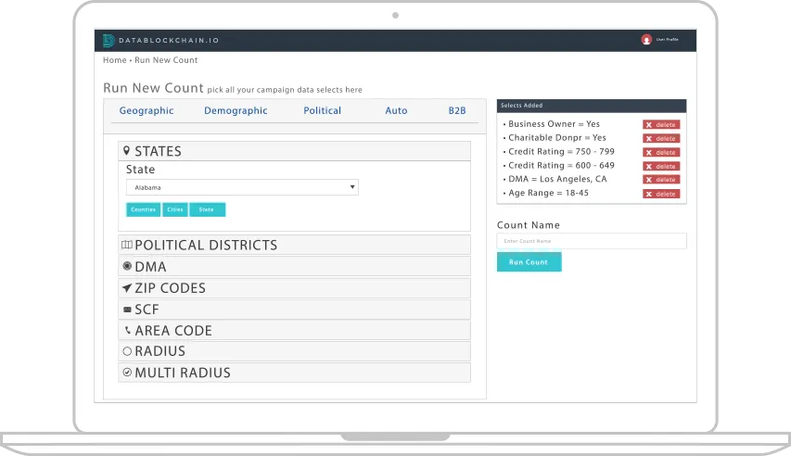
Task: Delete the Age Range = 18-45 select
Action: click(661, 194)
